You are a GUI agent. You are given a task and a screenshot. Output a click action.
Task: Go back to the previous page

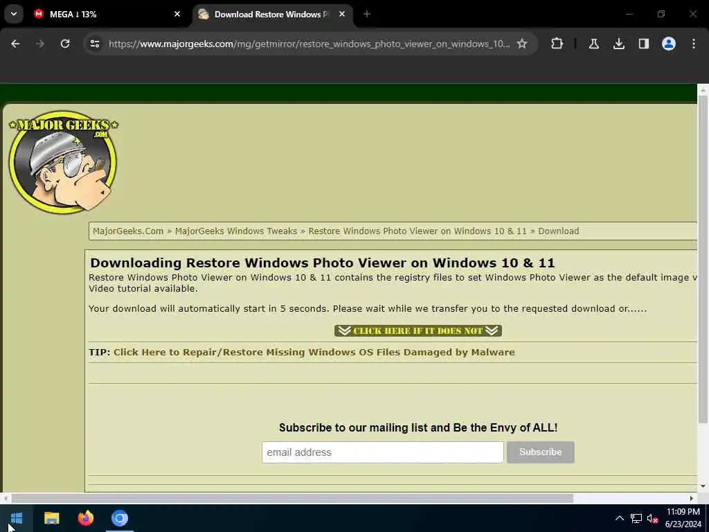tap(15, 44)
